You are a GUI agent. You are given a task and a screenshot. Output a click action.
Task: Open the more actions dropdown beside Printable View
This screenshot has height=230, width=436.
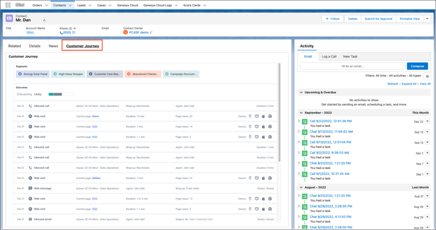(427, 19)
